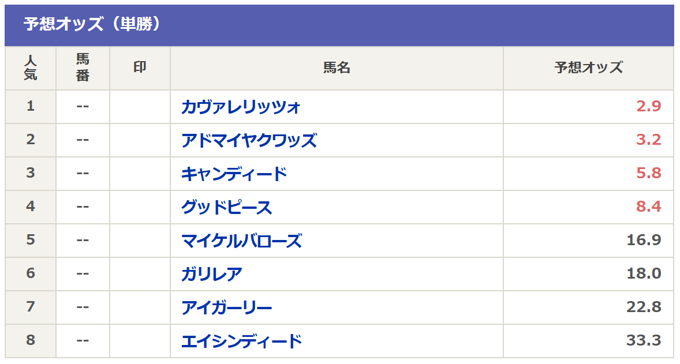Image resolution: width=680 pixels, height=364 pixels.
Task: Click the 33.3 odds value
Action: click(644, 341)
